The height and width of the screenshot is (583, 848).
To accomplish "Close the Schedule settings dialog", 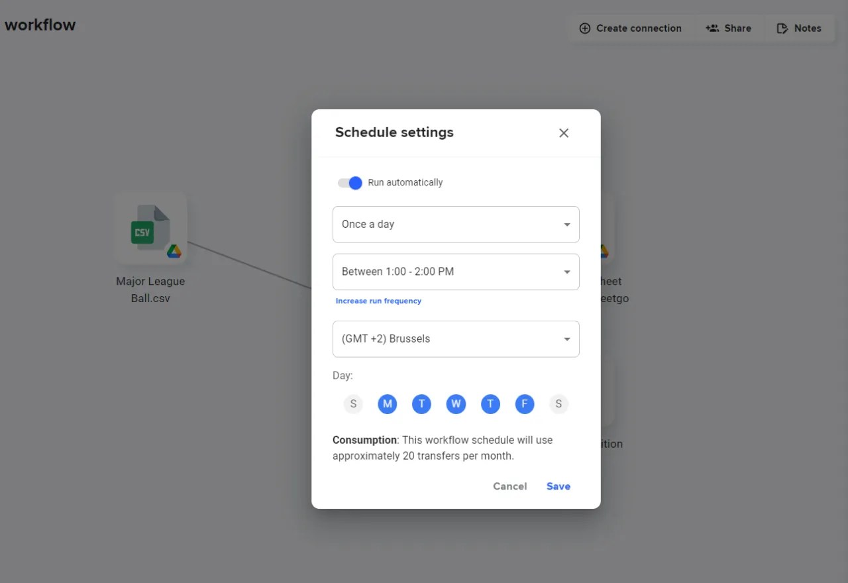I will coord(563,132).
